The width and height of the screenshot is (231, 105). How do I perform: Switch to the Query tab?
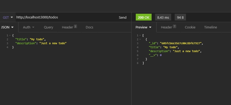49,27
